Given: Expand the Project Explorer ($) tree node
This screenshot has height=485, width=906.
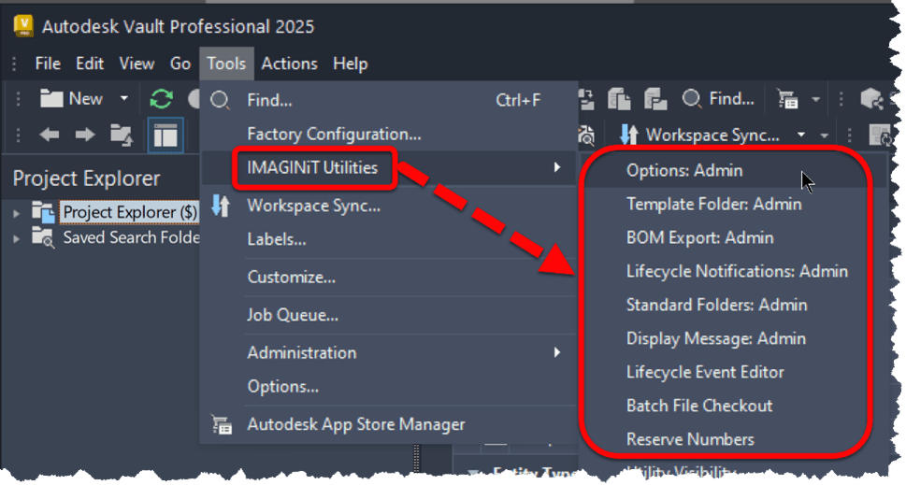Looking at the screenshot, I should [x=16, y=213].
